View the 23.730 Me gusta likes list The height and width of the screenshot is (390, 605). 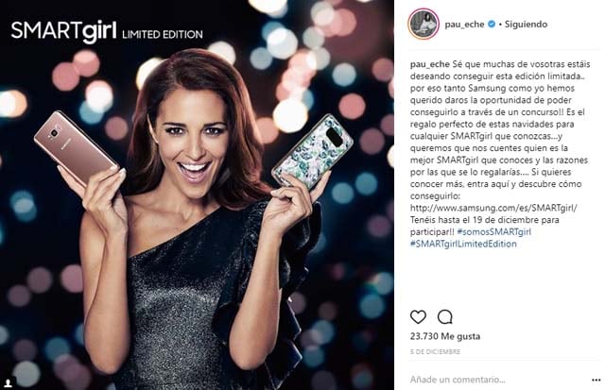coord(445,336)
